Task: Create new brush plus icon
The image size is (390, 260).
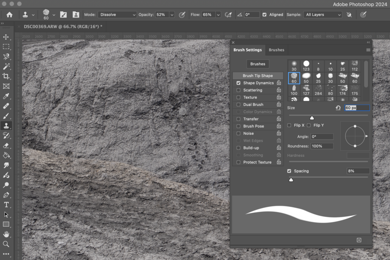Action: point(359,240)
